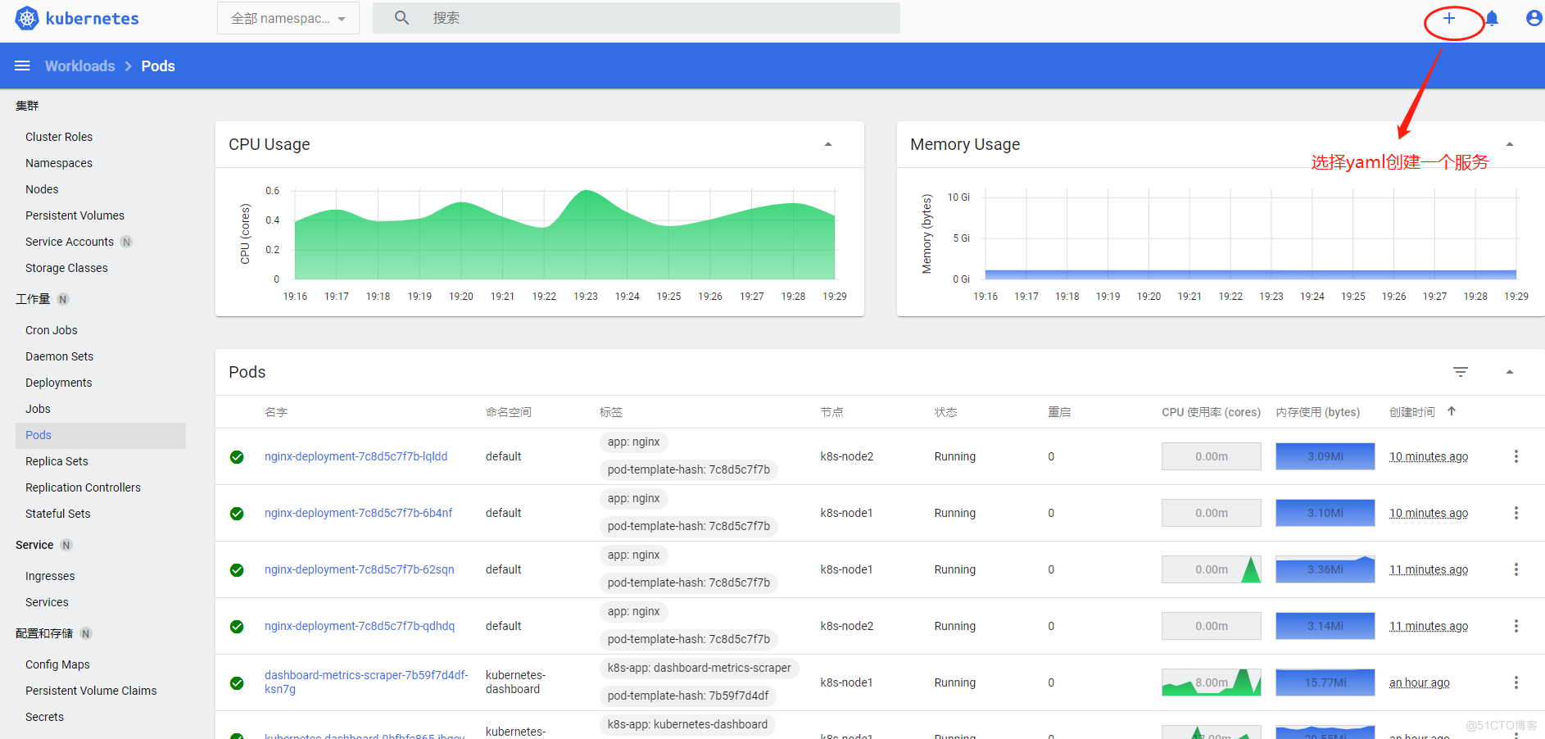Open Stateful Sets in sidebar

point(57,514)
